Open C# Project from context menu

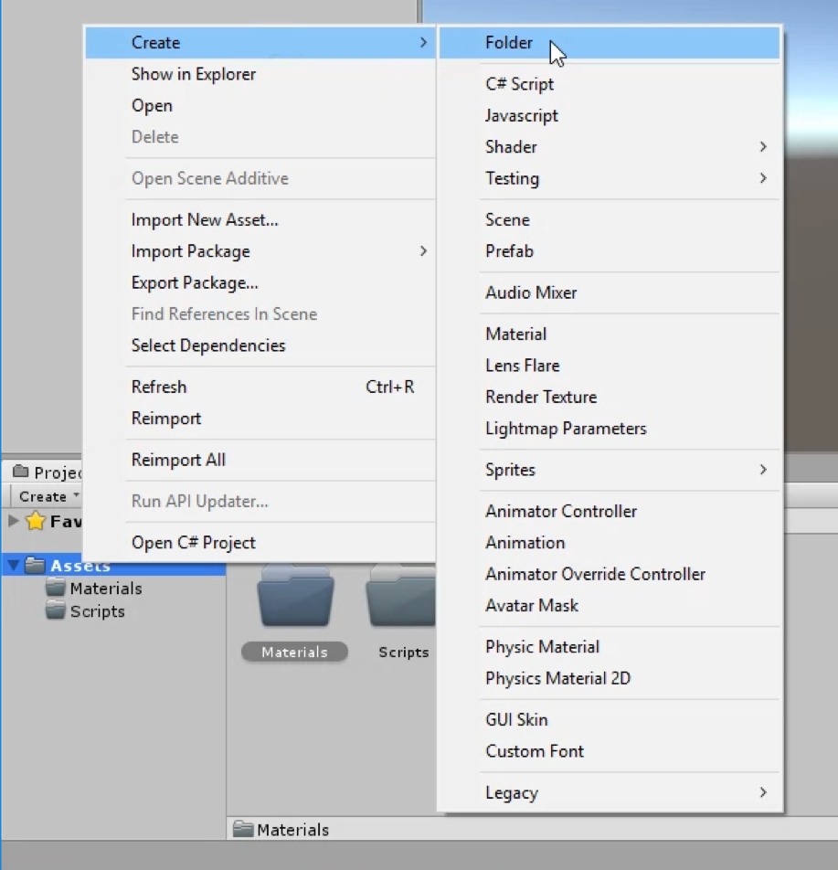click(x=260, y=543)
